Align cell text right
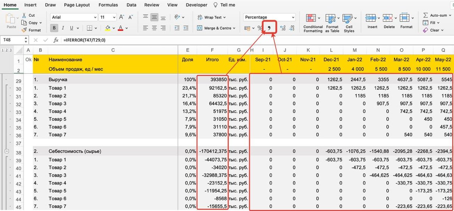Viewport: 454px width, 211px height. [163, 28]
